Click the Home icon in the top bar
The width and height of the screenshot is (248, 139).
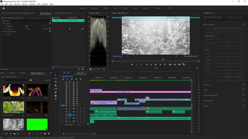tap(4, 8)
